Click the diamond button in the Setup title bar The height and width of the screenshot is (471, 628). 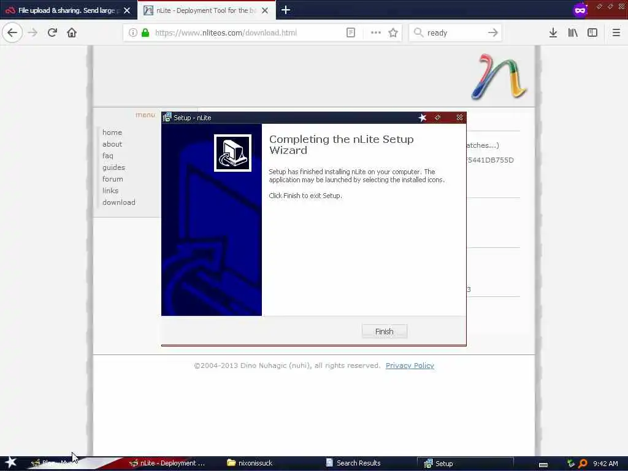[437, 118]
